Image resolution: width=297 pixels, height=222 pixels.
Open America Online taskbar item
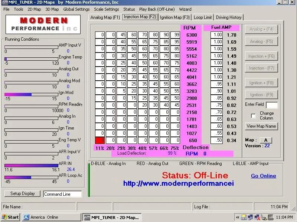(x=51, y=217)
